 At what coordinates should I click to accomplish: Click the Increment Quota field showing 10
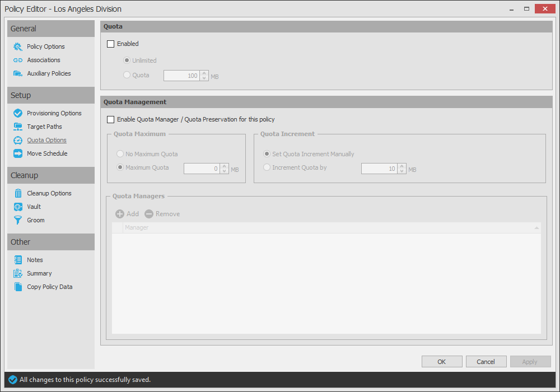(x=379, y=169)
